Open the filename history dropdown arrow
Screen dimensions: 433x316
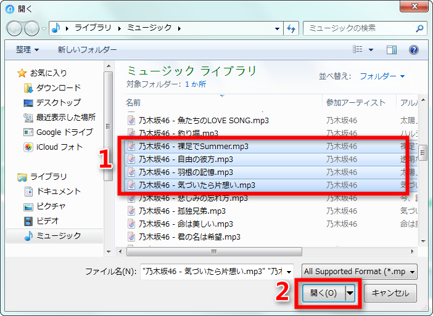[289, 272]
